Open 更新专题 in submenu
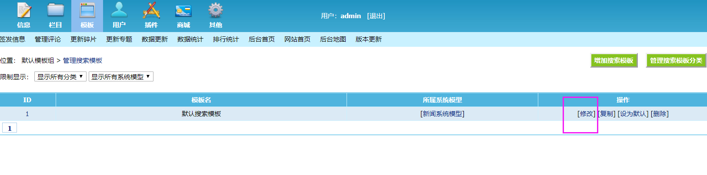The width and height of the screenshot is (707, 175). click(x=119, y=39)
